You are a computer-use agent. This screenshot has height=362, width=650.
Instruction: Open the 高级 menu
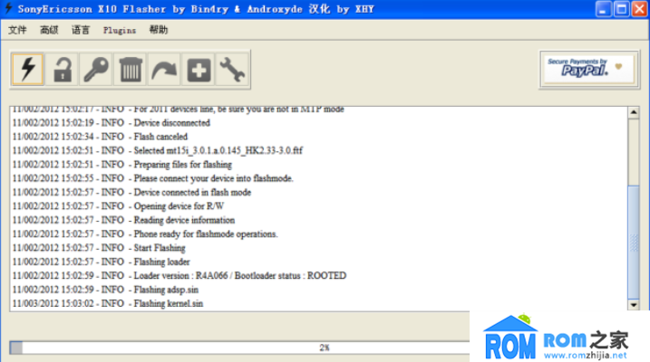pyautogui.click(x=49, y=30)
